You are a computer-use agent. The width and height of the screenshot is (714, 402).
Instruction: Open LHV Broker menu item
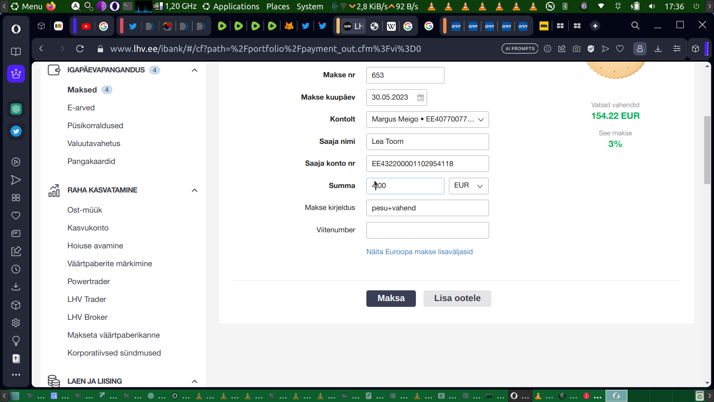87,317
